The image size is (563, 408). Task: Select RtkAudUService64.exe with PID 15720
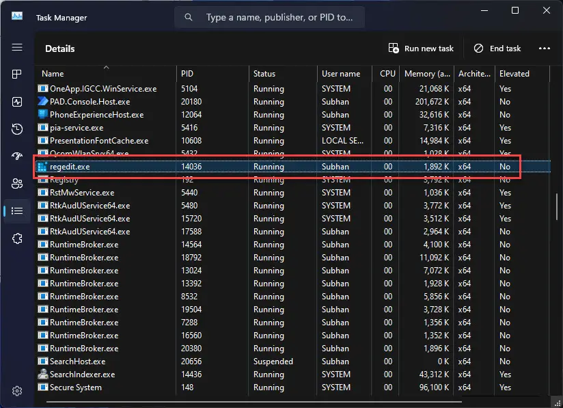(90, 219)
